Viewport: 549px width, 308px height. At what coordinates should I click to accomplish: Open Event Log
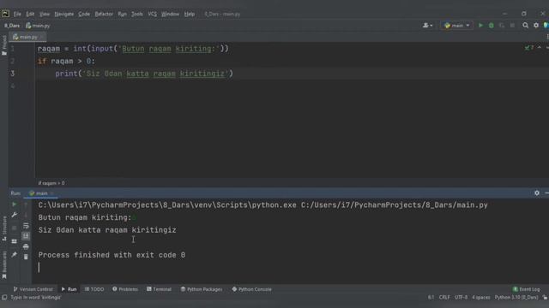[526, 289]
